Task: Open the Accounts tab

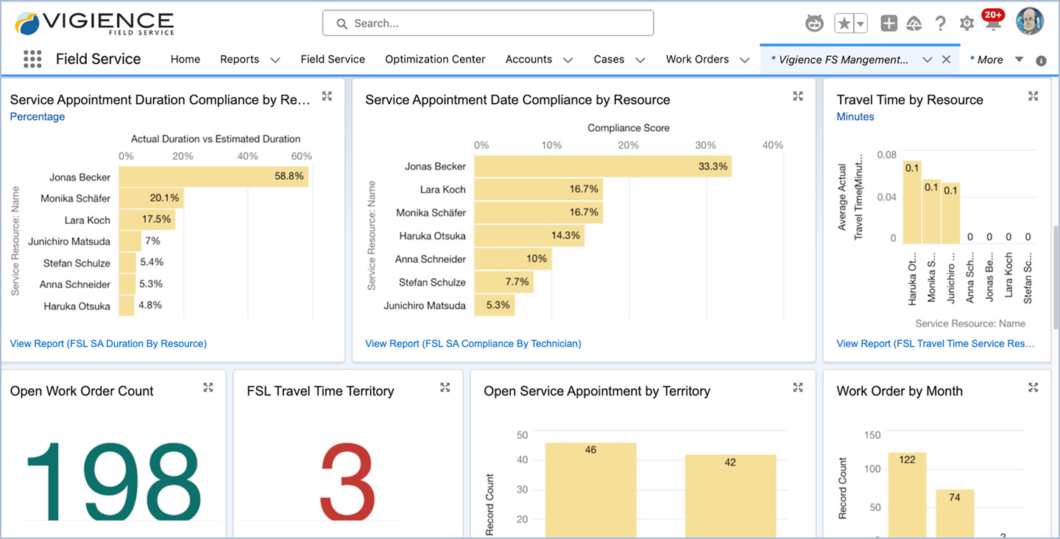Action: coord(529,60)
